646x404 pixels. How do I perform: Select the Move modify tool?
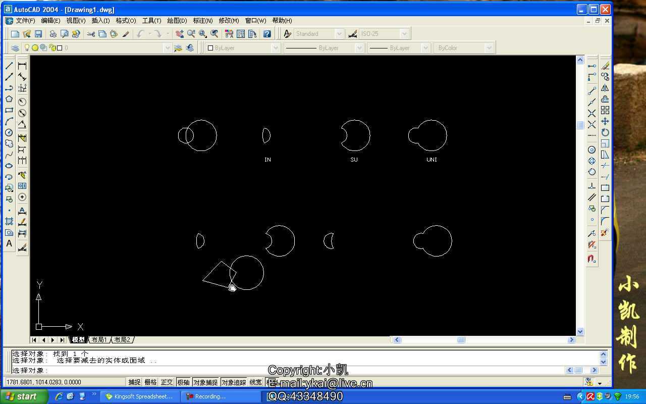(x=605, y=121)
